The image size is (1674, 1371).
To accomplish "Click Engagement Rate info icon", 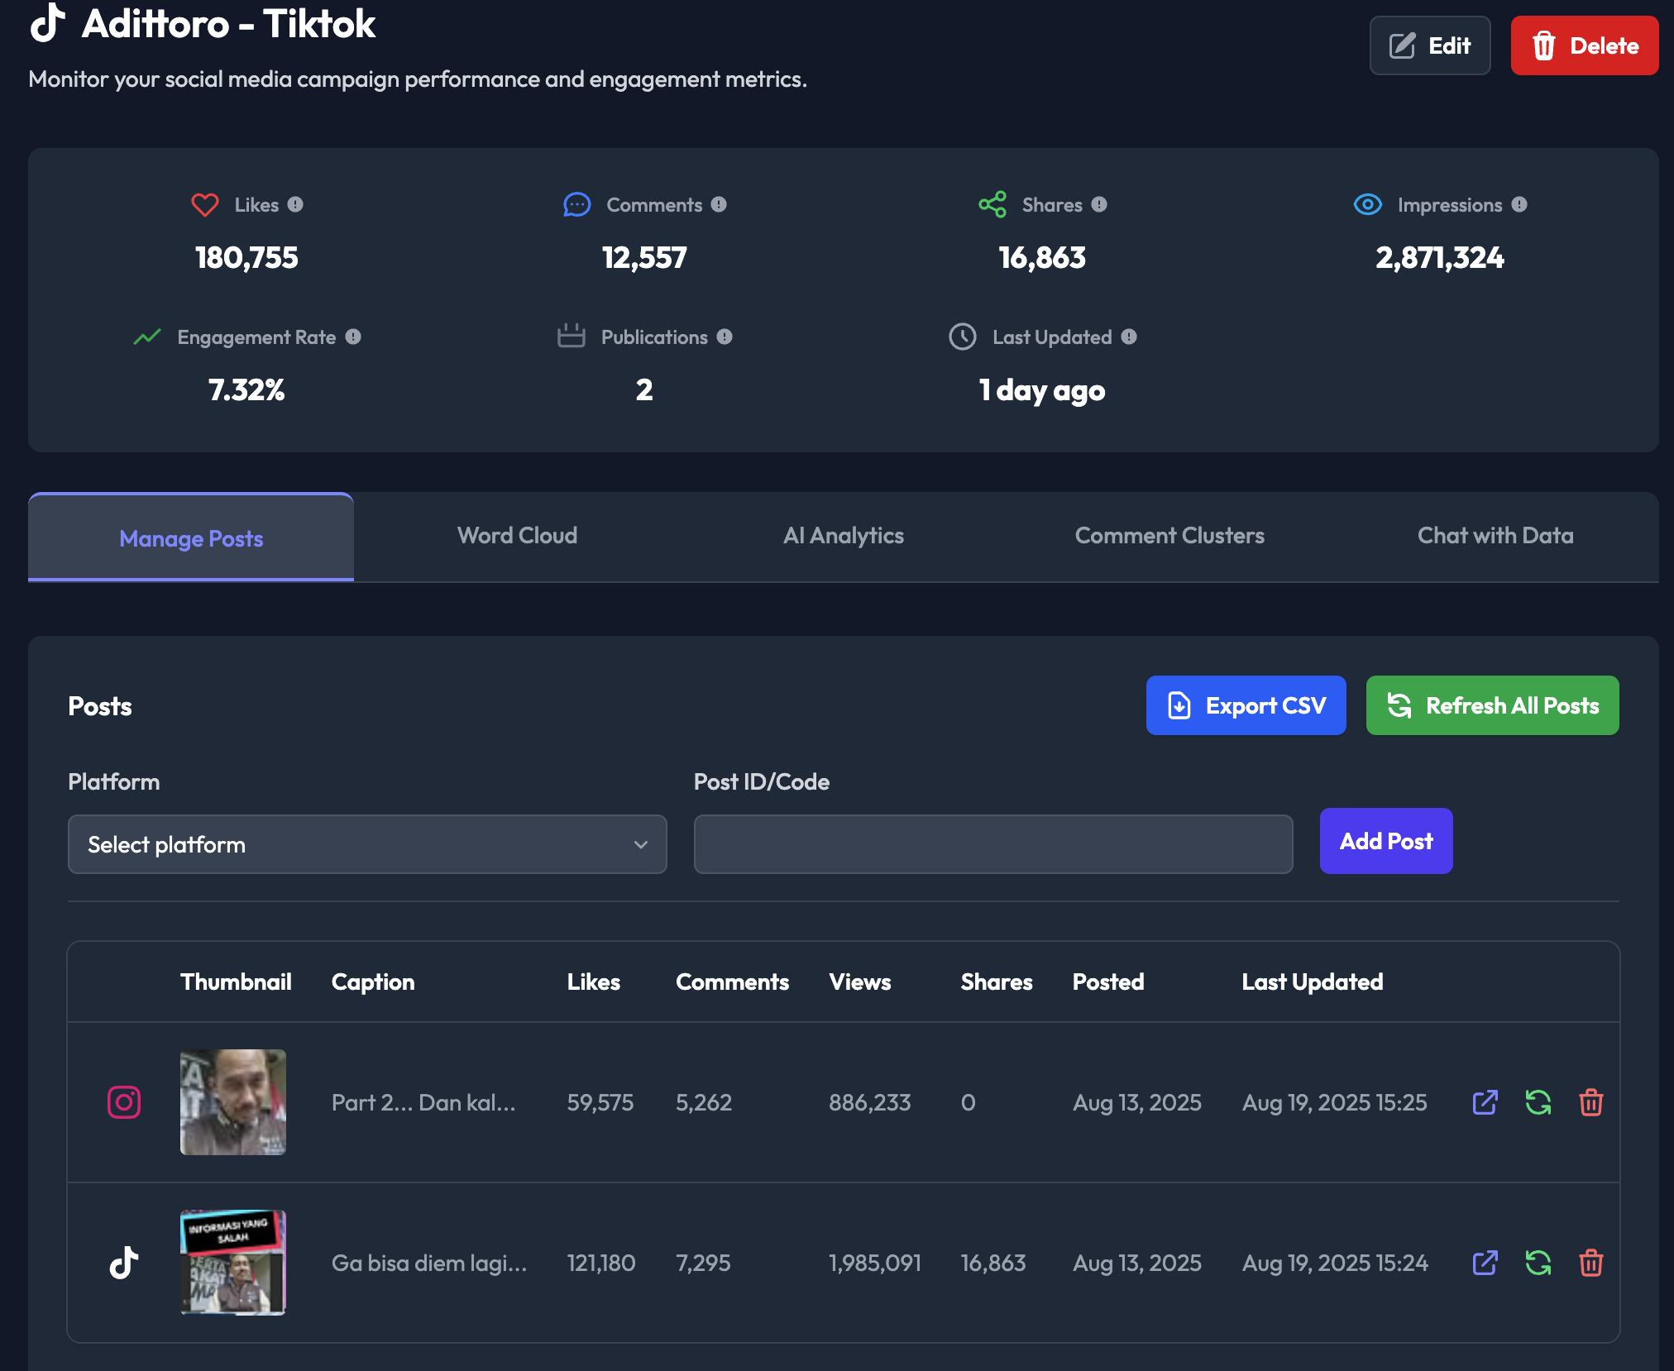I will tap(353, 337).
